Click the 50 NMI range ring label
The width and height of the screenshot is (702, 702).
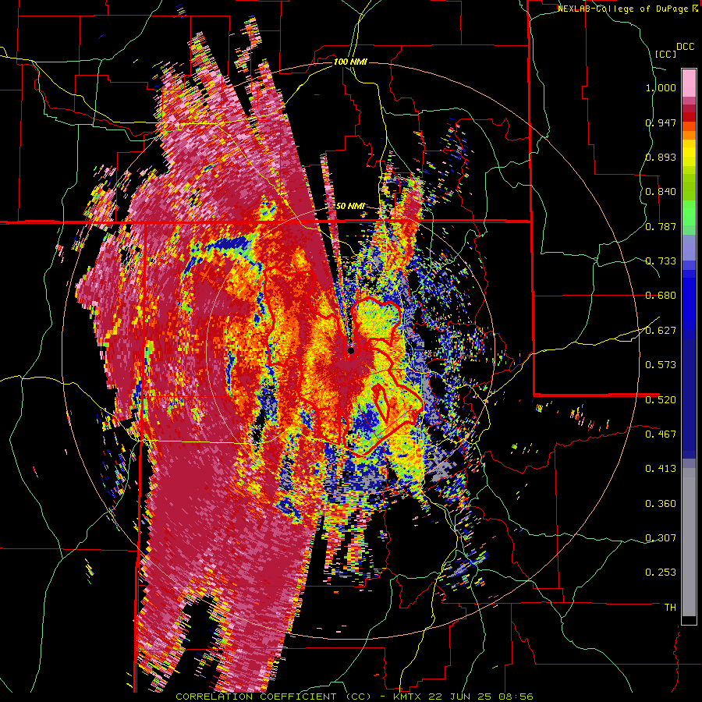[349, 206]
